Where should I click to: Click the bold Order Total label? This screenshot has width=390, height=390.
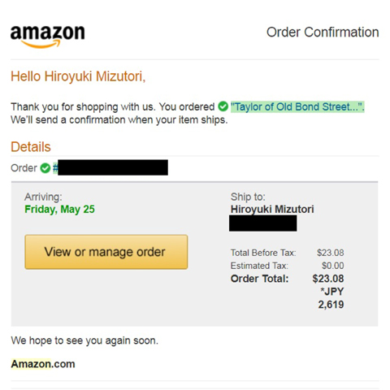tap(259, 279)
